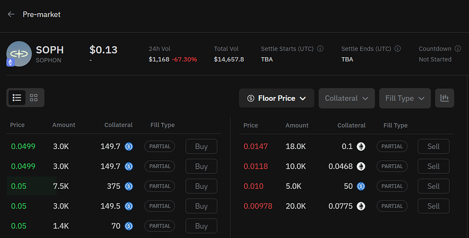Sort sell list by Collateral header
469x238 pixels.
coord(351,126)
